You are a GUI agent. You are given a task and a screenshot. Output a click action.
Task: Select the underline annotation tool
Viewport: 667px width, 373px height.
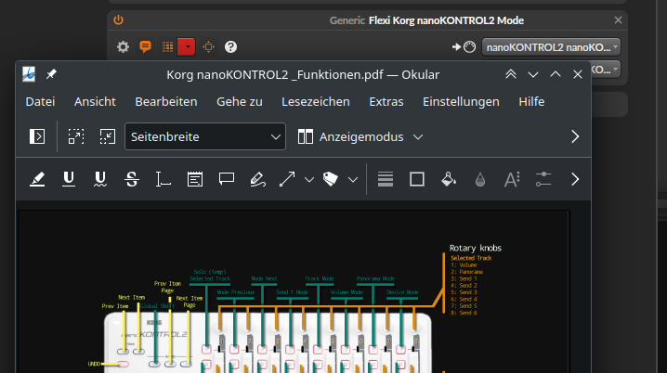[69, 179]
